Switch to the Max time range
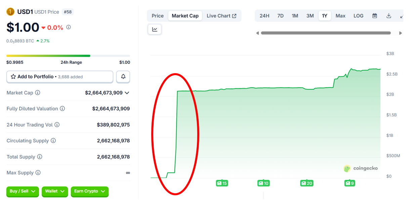The width and height of the screenshot is (411, 203). [340, 16]
